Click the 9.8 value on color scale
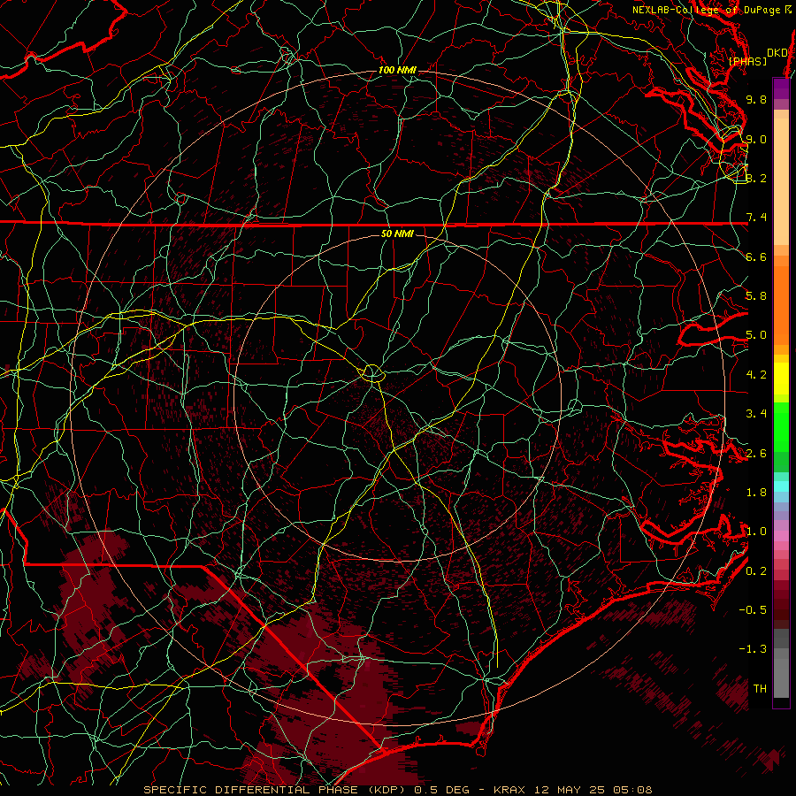 [x=756, y=99]
